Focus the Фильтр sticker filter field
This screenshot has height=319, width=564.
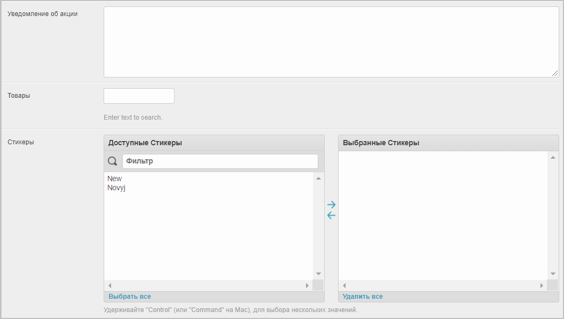point(220,161)
